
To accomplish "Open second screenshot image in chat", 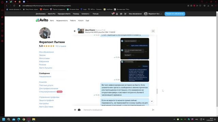I will 135,71.
